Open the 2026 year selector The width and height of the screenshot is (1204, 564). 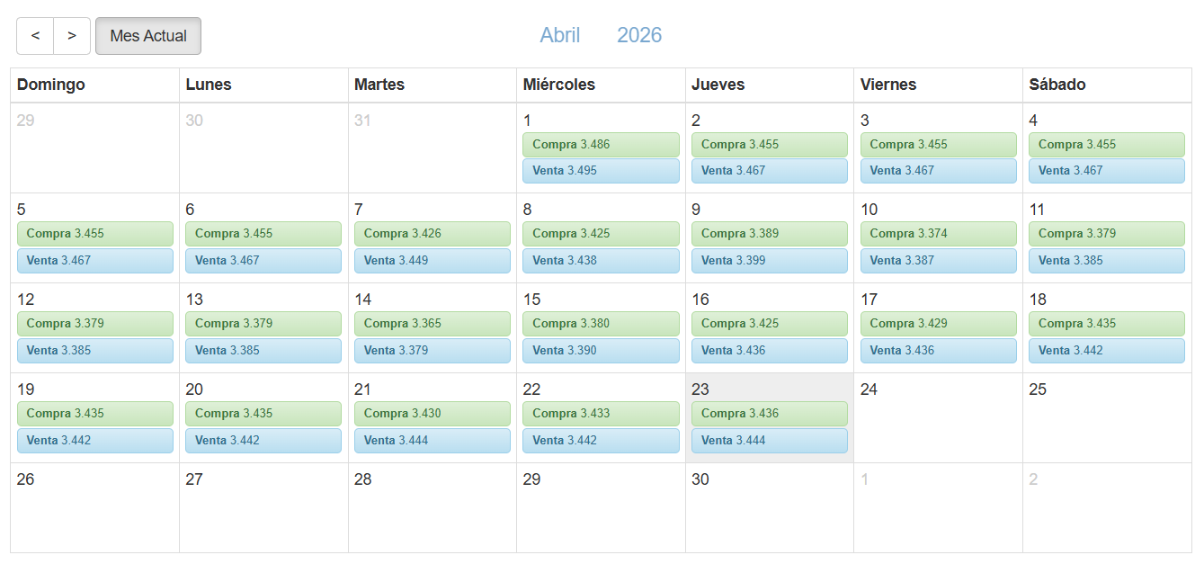(639, 35)
